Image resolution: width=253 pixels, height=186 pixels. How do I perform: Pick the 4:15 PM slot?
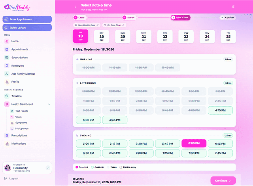[220, 110]
